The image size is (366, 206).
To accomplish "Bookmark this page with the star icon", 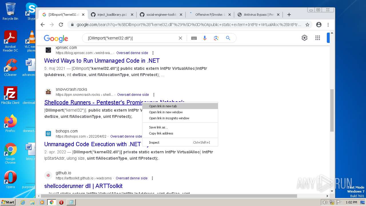I will 307,25.
